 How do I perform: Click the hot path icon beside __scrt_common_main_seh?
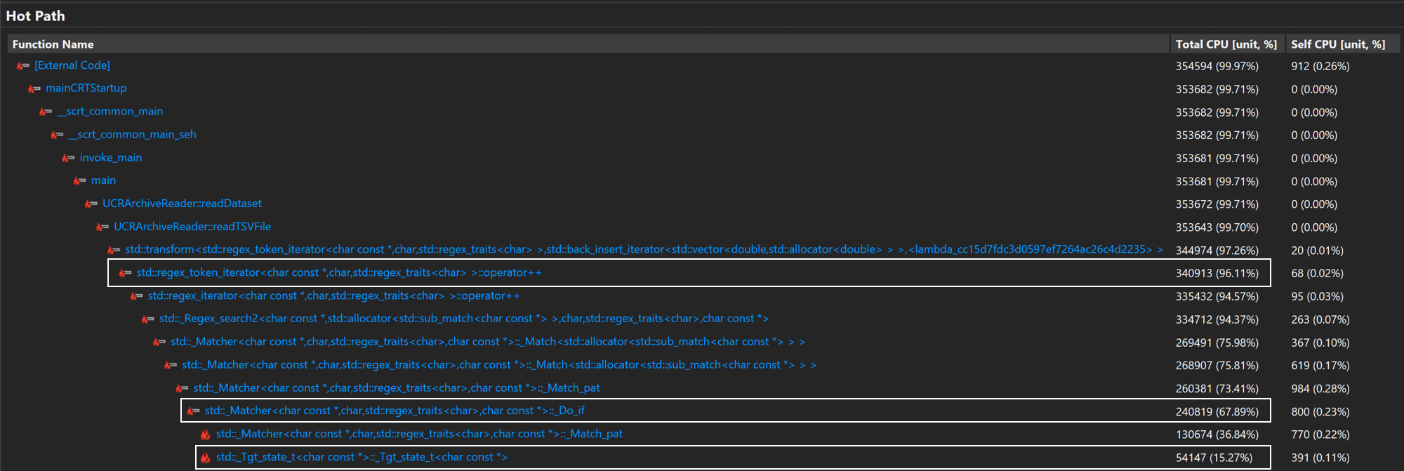(x=57, y=135)
